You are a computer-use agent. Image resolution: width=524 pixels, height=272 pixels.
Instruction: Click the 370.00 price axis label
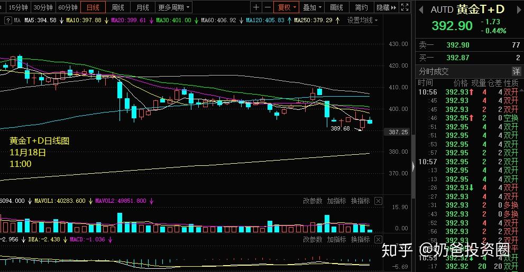tap(398, 173)
